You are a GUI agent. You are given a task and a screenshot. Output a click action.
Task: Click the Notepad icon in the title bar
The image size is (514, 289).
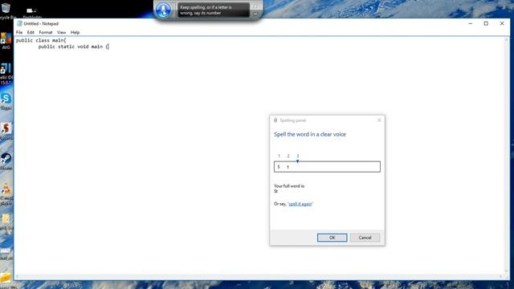(19, 23)
